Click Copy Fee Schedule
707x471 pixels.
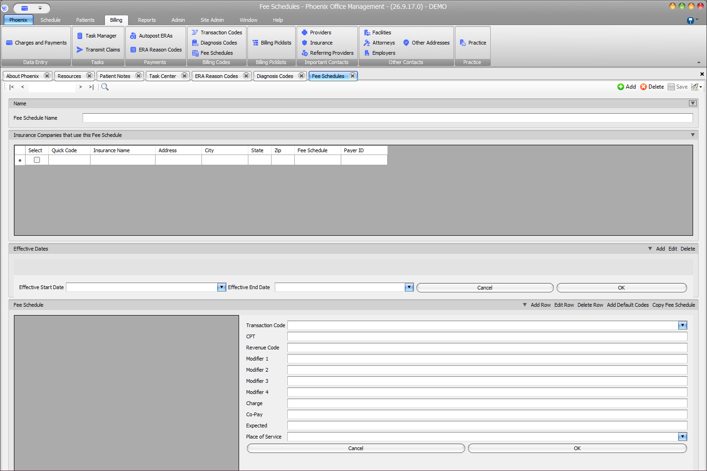pyautogui.click(x=674, y=305)
